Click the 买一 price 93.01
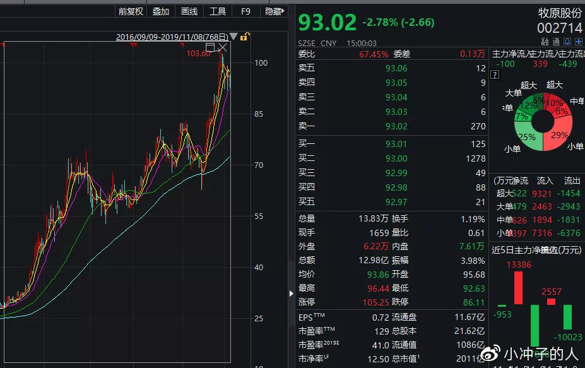 click(x=396, y=144)
